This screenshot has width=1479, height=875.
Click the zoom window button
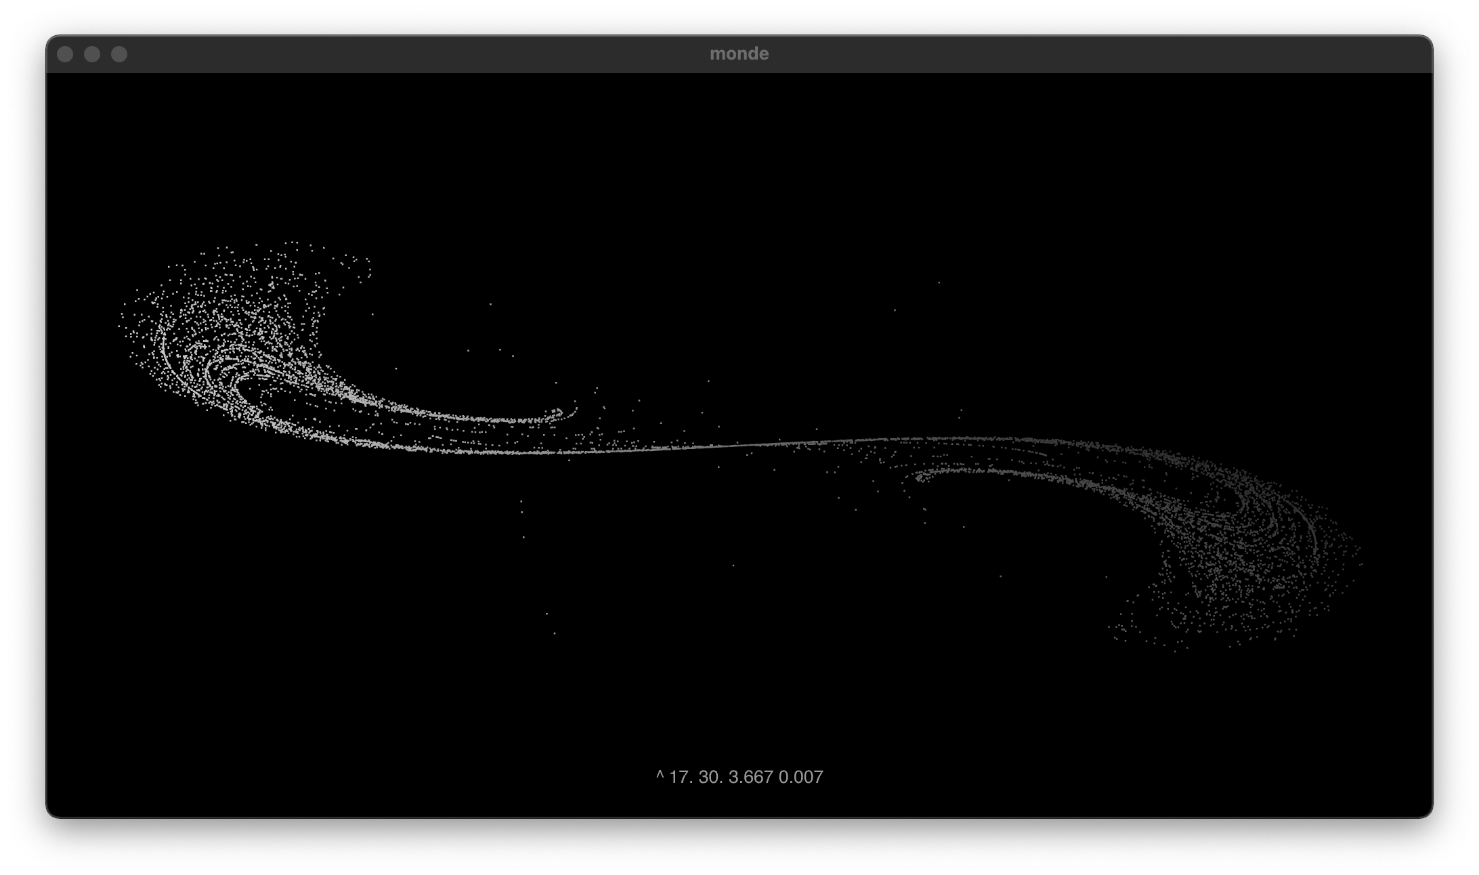coord(119,54)
